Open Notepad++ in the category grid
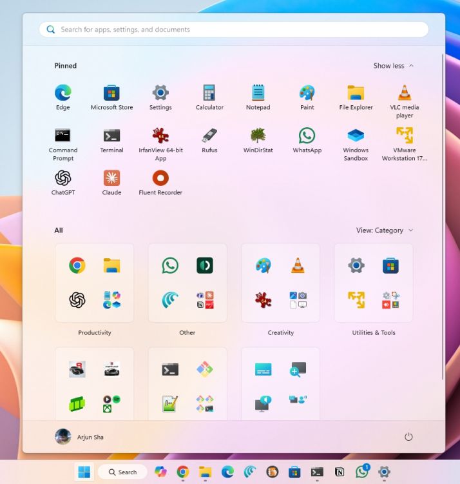The height and width of the screenshot is (484, 460). (170, 404)
